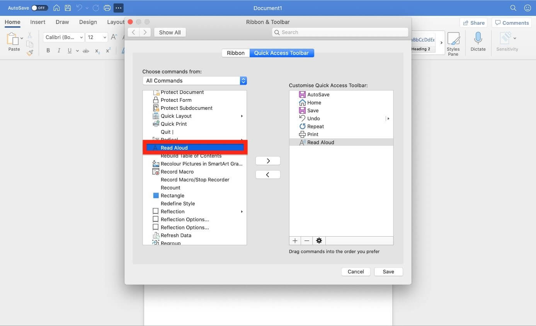Toggle Italic formatting
536x326 pixels.
[59, 50]
